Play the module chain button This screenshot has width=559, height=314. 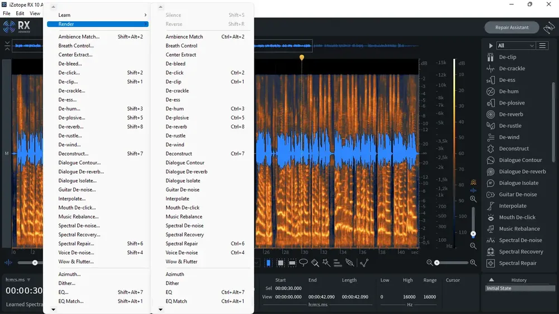tap(491, 46)
